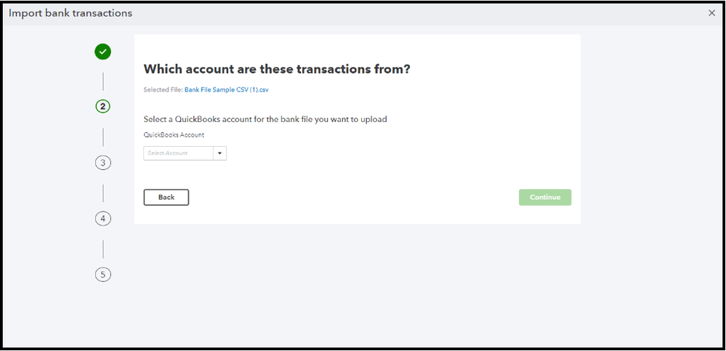The image size is (726, 351).
Task: Click the connector line between steps 1 and 2
Action: coord(103,80)
